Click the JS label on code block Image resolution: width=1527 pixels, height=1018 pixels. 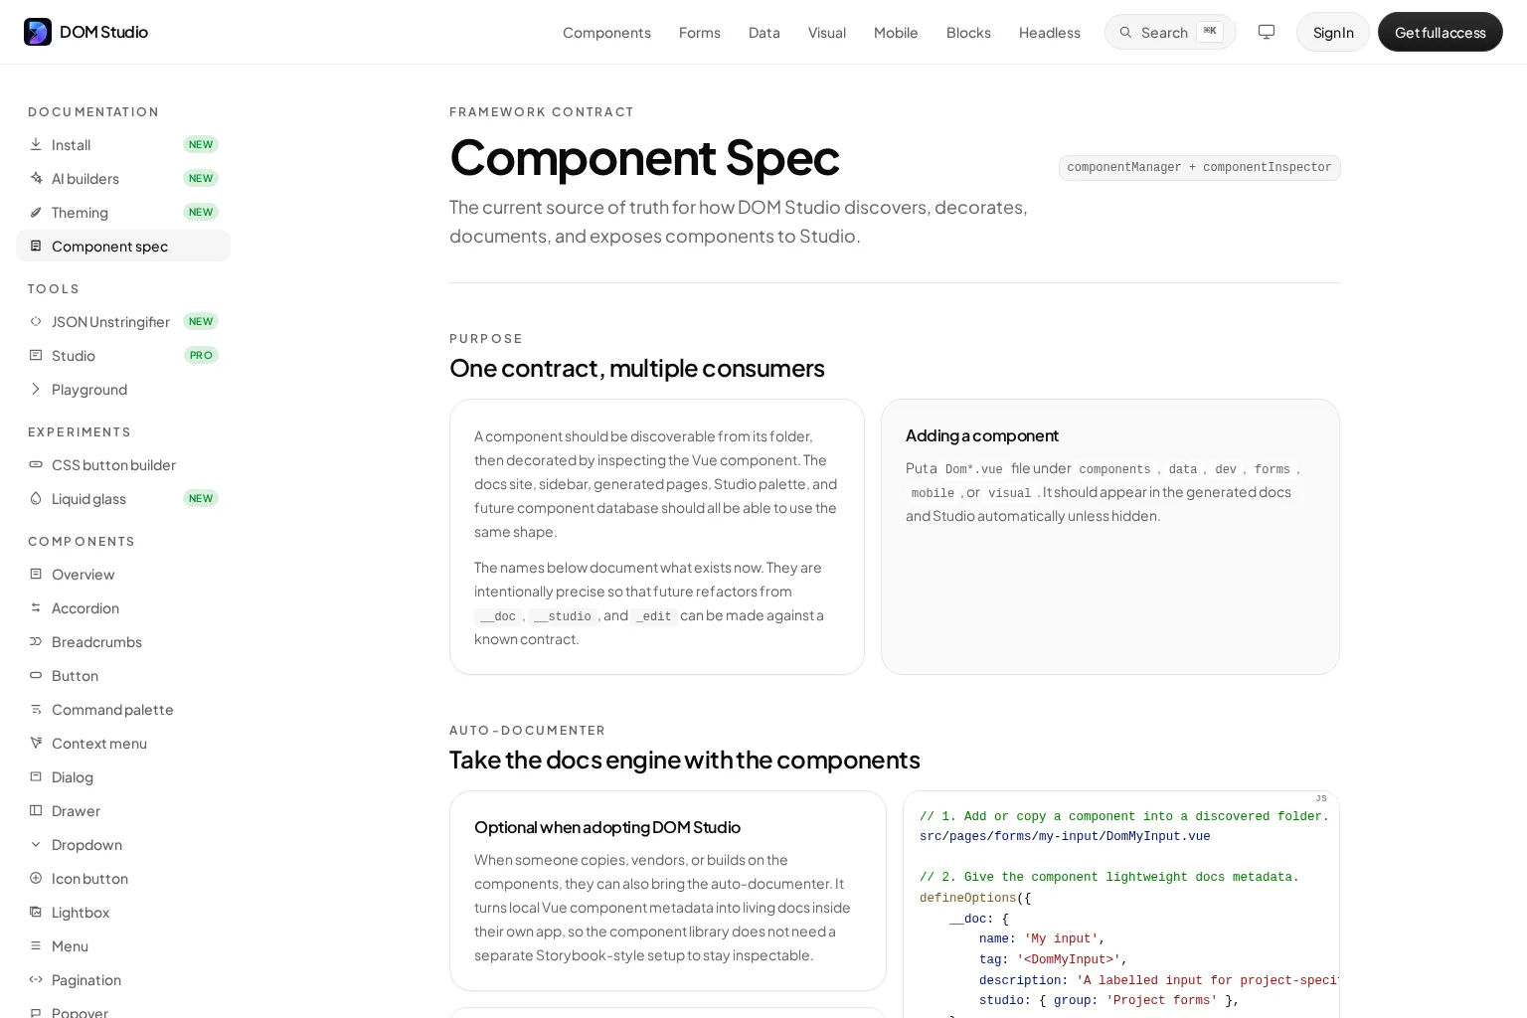pyautogui.click(x=1321, y=798)
